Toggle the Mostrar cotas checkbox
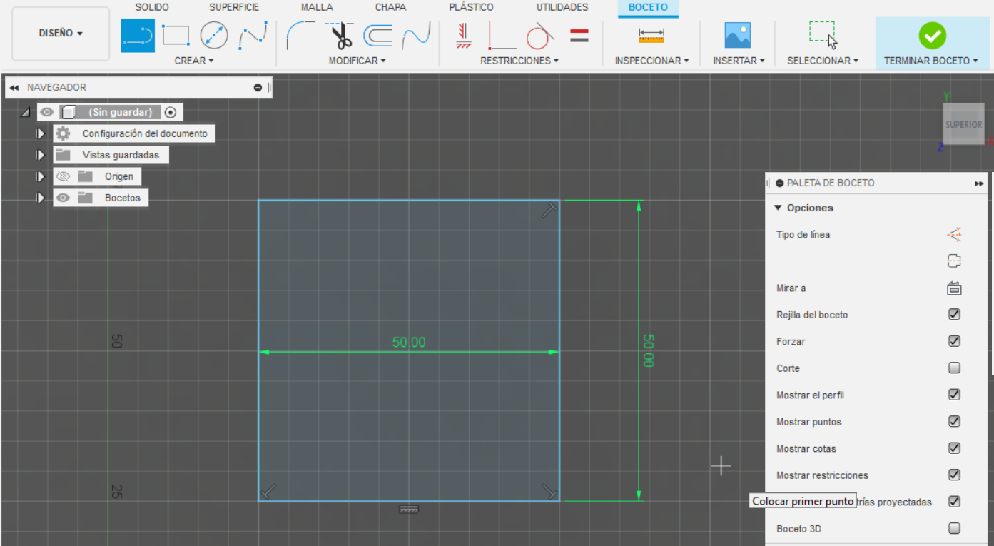This screenshot has height=546, width=994. pos(954,448)
